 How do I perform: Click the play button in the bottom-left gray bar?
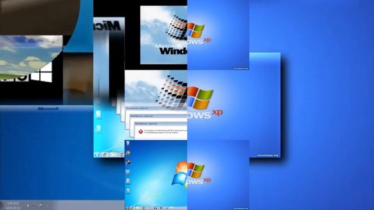tap(28, 205)
